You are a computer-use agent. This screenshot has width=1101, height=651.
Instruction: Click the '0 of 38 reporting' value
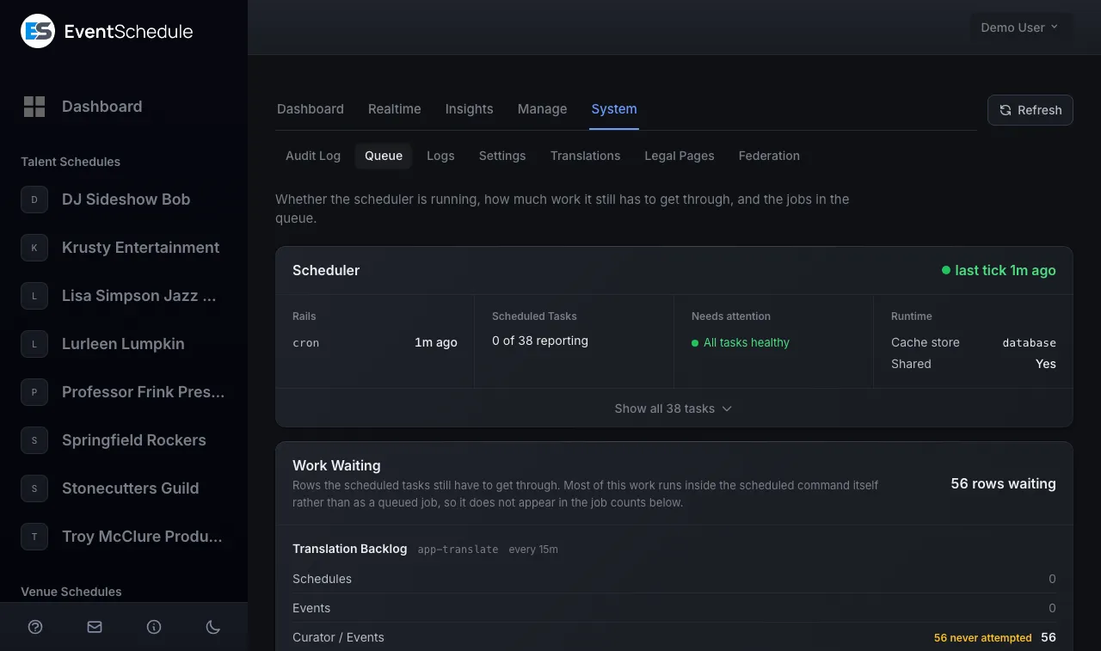click(x=540, y=341)
